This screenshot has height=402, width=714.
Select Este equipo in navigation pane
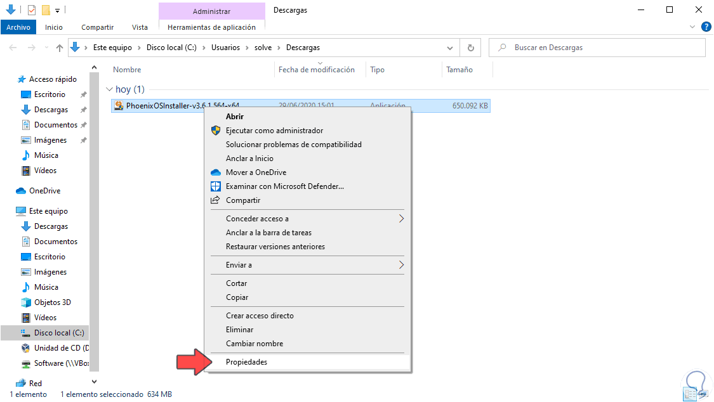48,211
